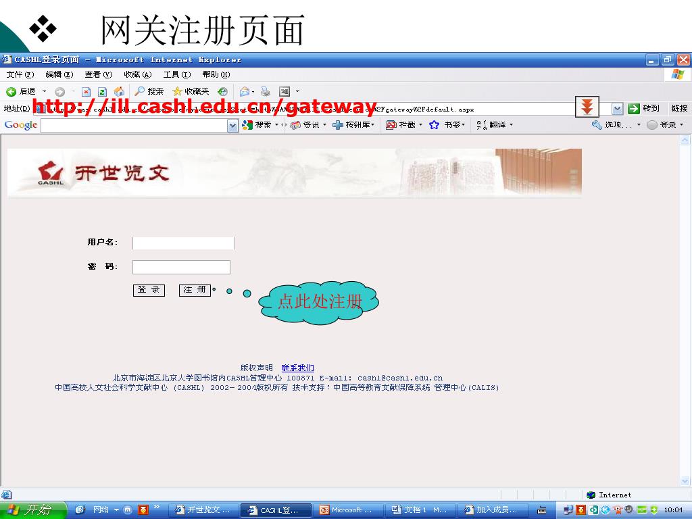This screenshot has height=519, width=692.
Task: Expand the Mail icon dropdown arrow
Action: (253, 92)
